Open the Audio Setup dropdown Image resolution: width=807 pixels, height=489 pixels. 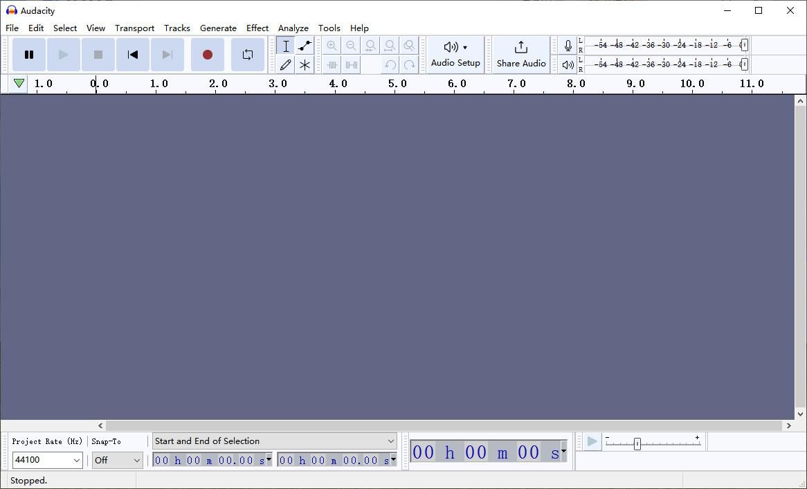click(x=455, y=55)
